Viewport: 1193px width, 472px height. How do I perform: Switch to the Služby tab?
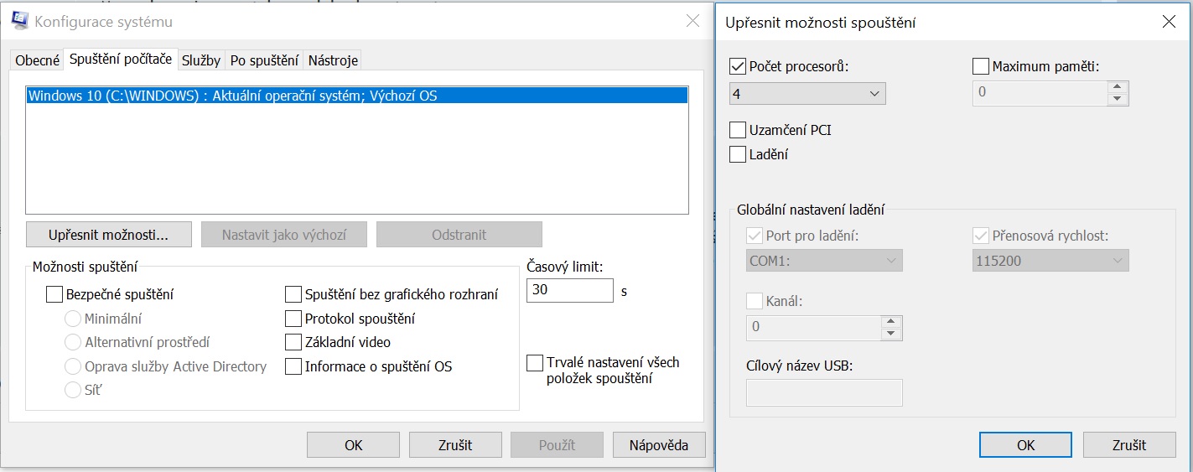[201, 60]
